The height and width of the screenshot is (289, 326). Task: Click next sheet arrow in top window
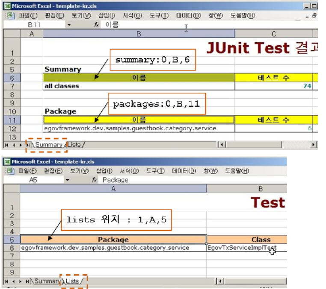[21, 145]
